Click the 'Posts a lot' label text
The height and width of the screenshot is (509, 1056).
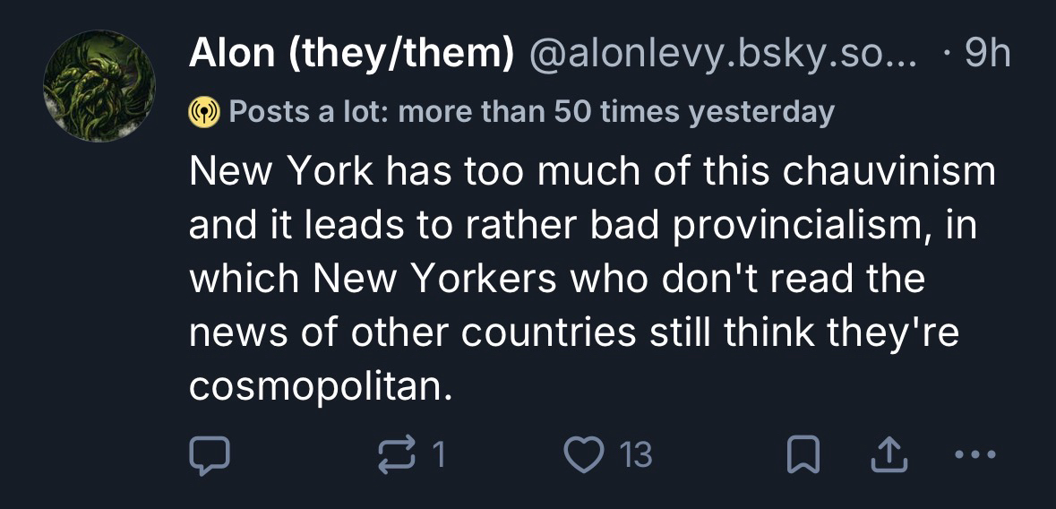pyautogui.click(x=531, y=113)
